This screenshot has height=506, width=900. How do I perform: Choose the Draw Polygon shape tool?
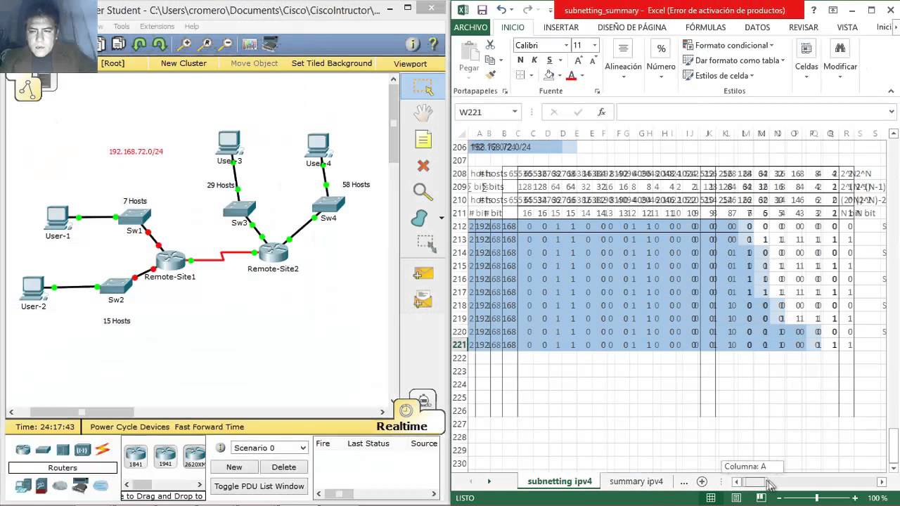(x=420, y=219)
